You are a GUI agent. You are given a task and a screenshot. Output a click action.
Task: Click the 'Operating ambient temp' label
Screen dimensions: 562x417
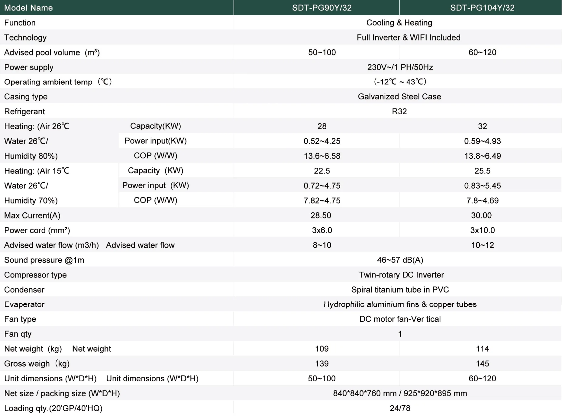pos(58,82)
